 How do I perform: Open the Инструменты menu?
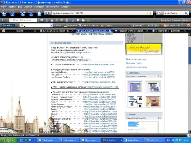point(52,7)
